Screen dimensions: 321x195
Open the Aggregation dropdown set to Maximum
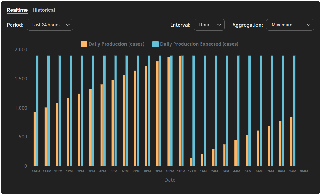[290, 25]
